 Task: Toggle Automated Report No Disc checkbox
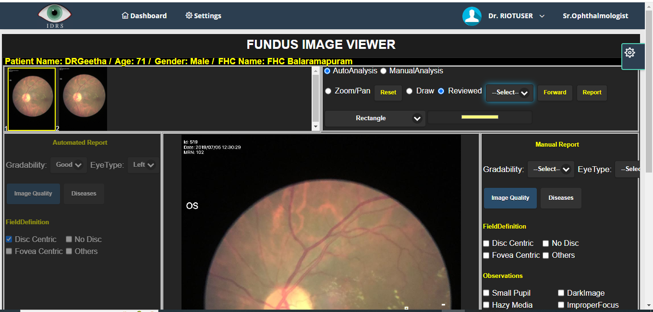[x=69, y=239]
